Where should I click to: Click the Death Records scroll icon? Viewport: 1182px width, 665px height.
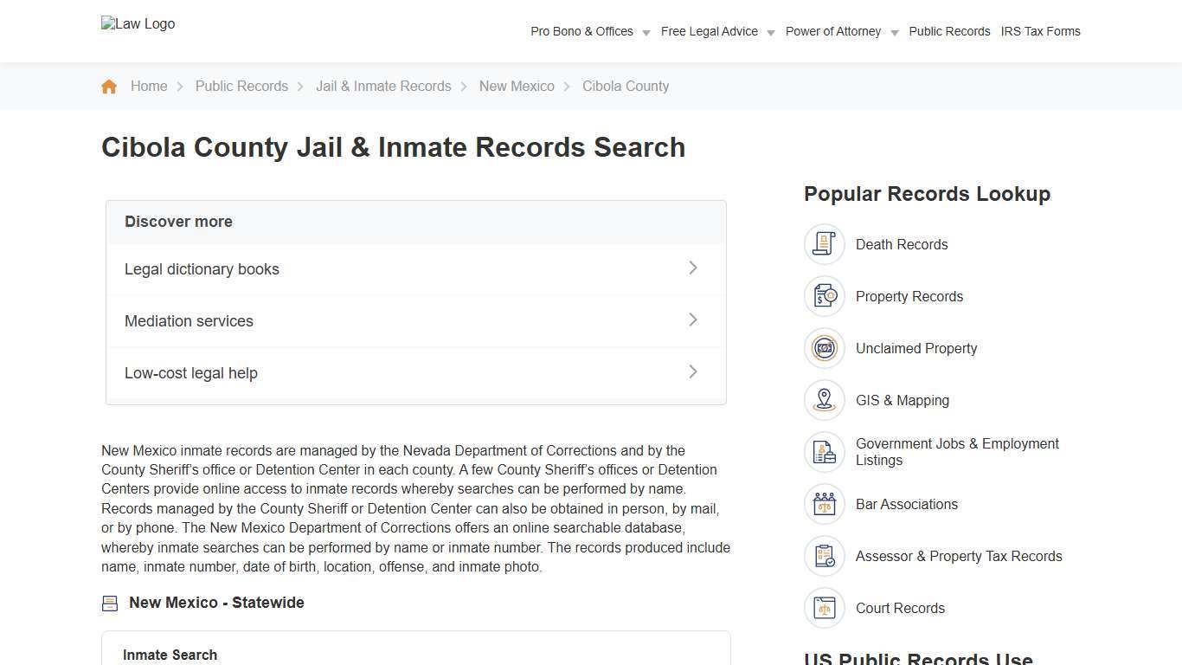tap(824, 243)
